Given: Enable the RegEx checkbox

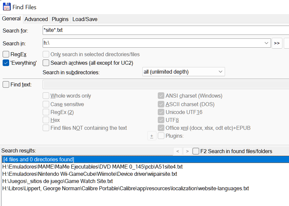Looking at the screenshot, I should pos(6,54).
